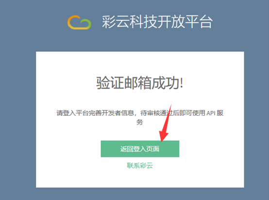The image size is (269, 200).
Task: Click the Caiyun cloud logo icon
Action: pyautogui.click(x=79, y=22)
